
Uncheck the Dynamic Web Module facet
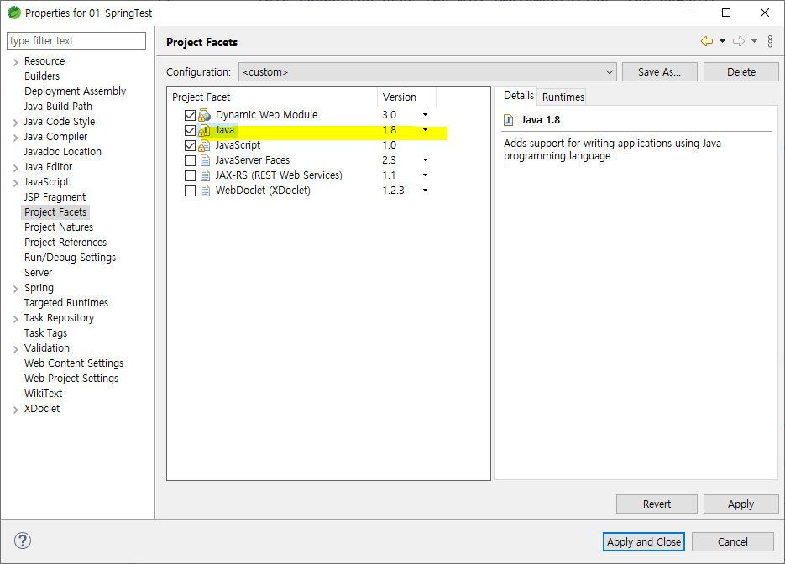pyautogui.click(x=190, y=116)
